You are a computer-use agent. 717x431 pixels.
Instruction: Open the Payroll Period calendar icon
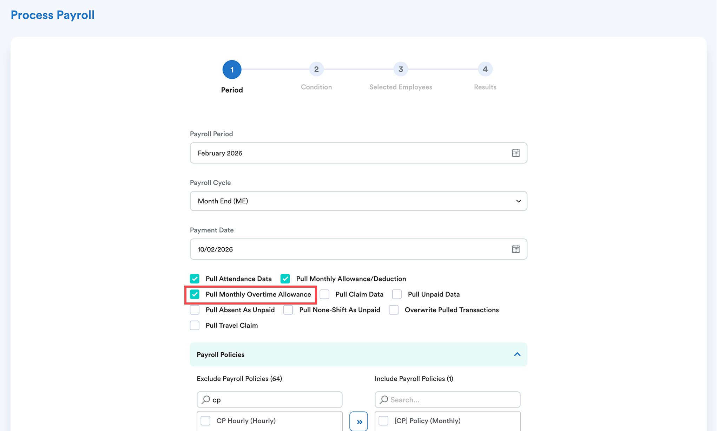coord(515,153)
